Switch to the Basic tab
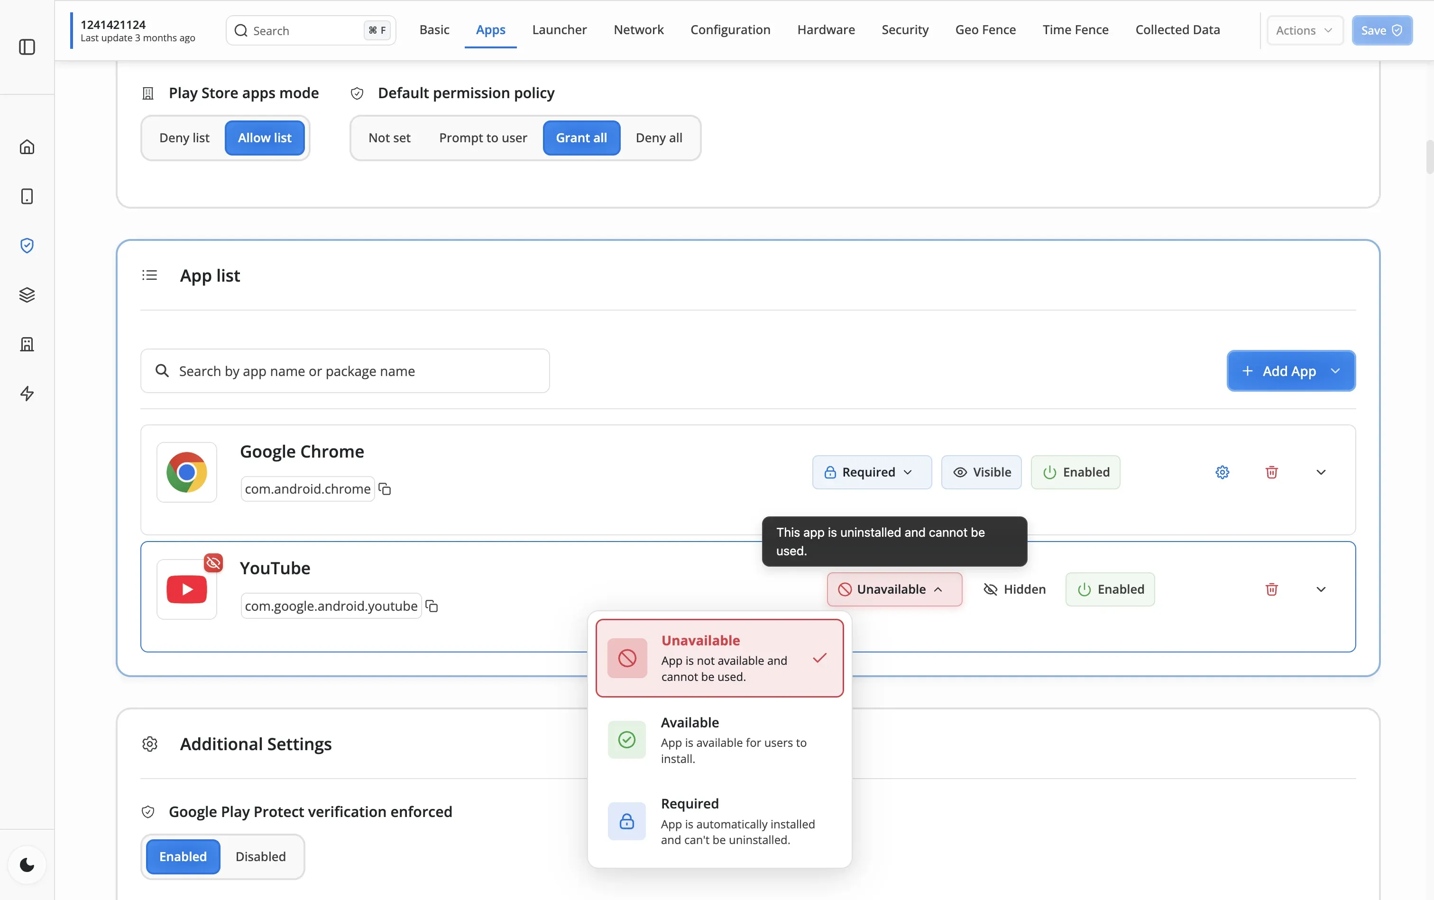 434,30
